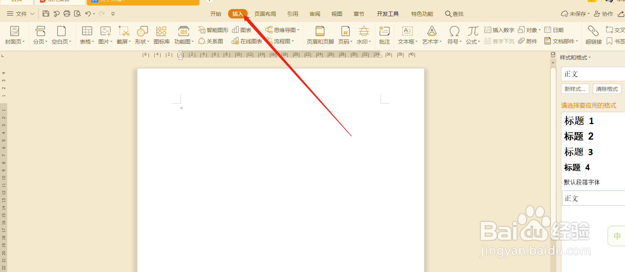Viewport: 625px width, 272px height.
Task: Insert Number (插入数字)
Action: click(x=499, y=30)
